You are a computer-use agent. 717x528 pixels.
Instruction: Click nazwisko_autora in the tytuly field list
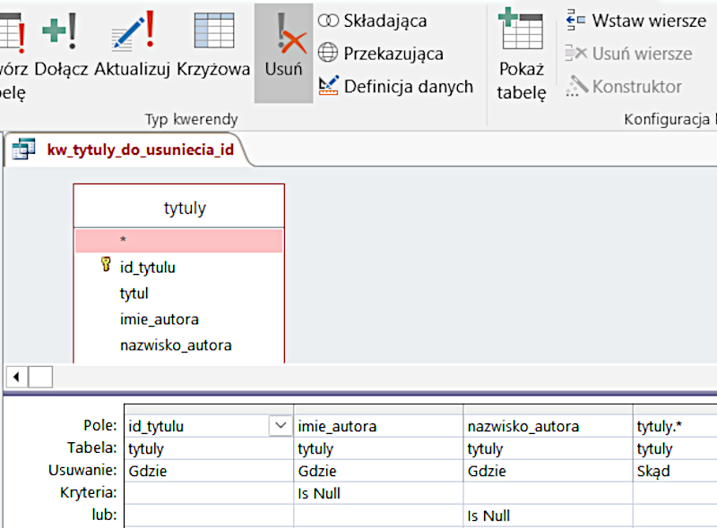(x=176, y=345)
